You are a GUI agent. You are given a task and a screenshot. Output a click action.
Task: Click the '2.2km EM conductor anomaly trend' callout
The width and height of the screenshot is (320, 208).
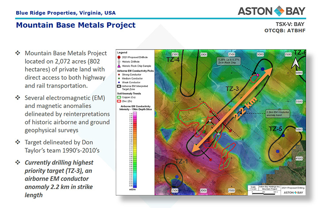click(278, 114)
